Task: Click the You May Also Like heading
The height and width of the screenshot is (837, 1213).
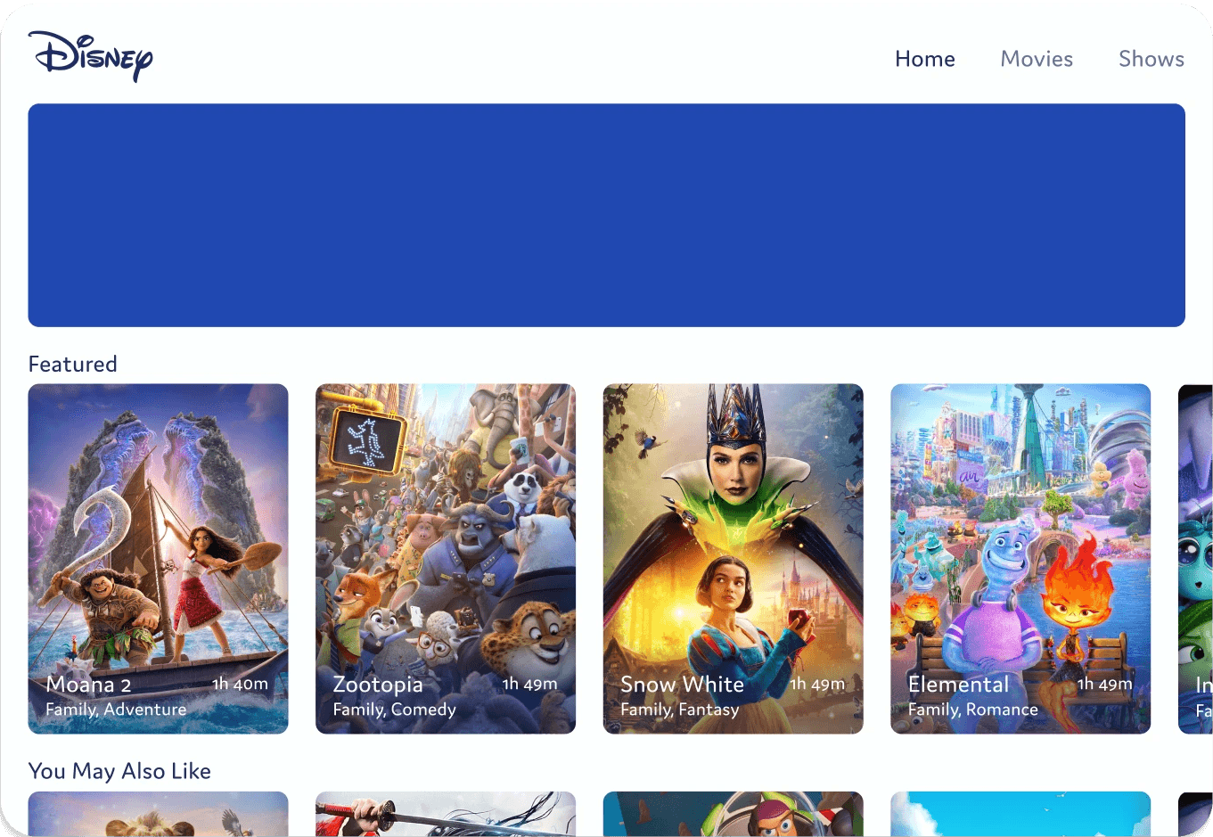Action: coord(119,771)
